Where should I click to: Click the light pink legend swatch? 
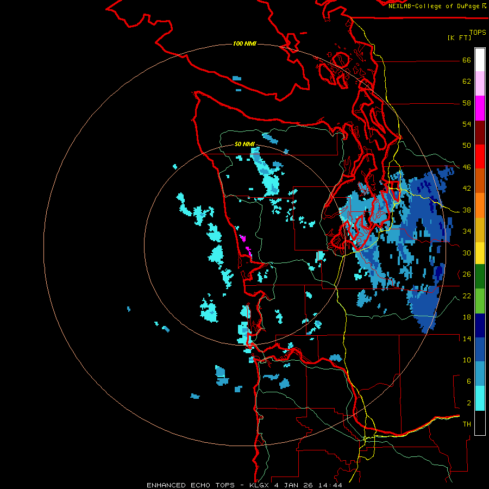(480, 84)
